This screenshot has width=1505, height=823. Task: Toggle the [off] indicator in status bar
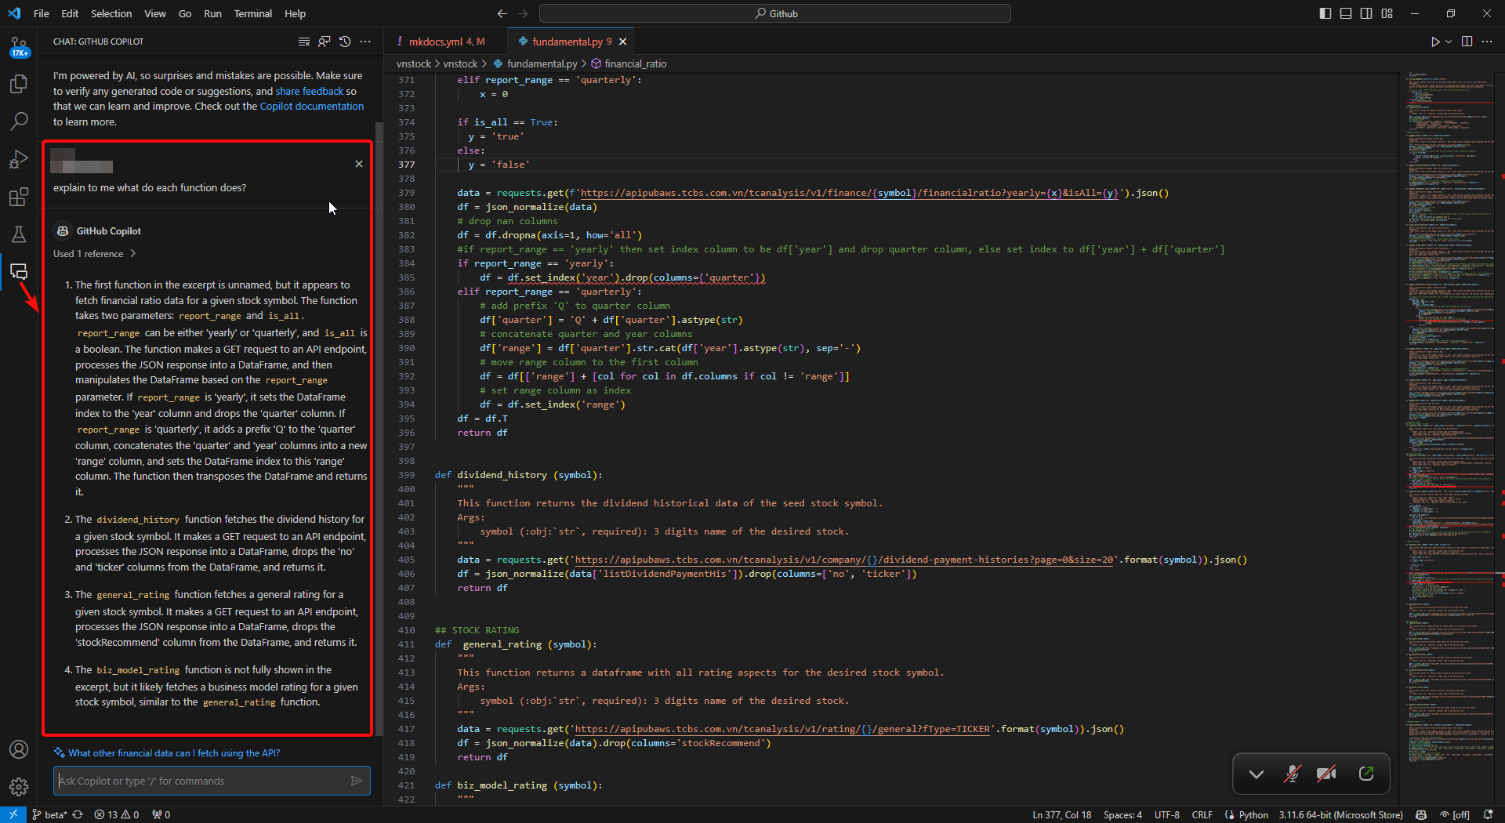[1455, 814]
